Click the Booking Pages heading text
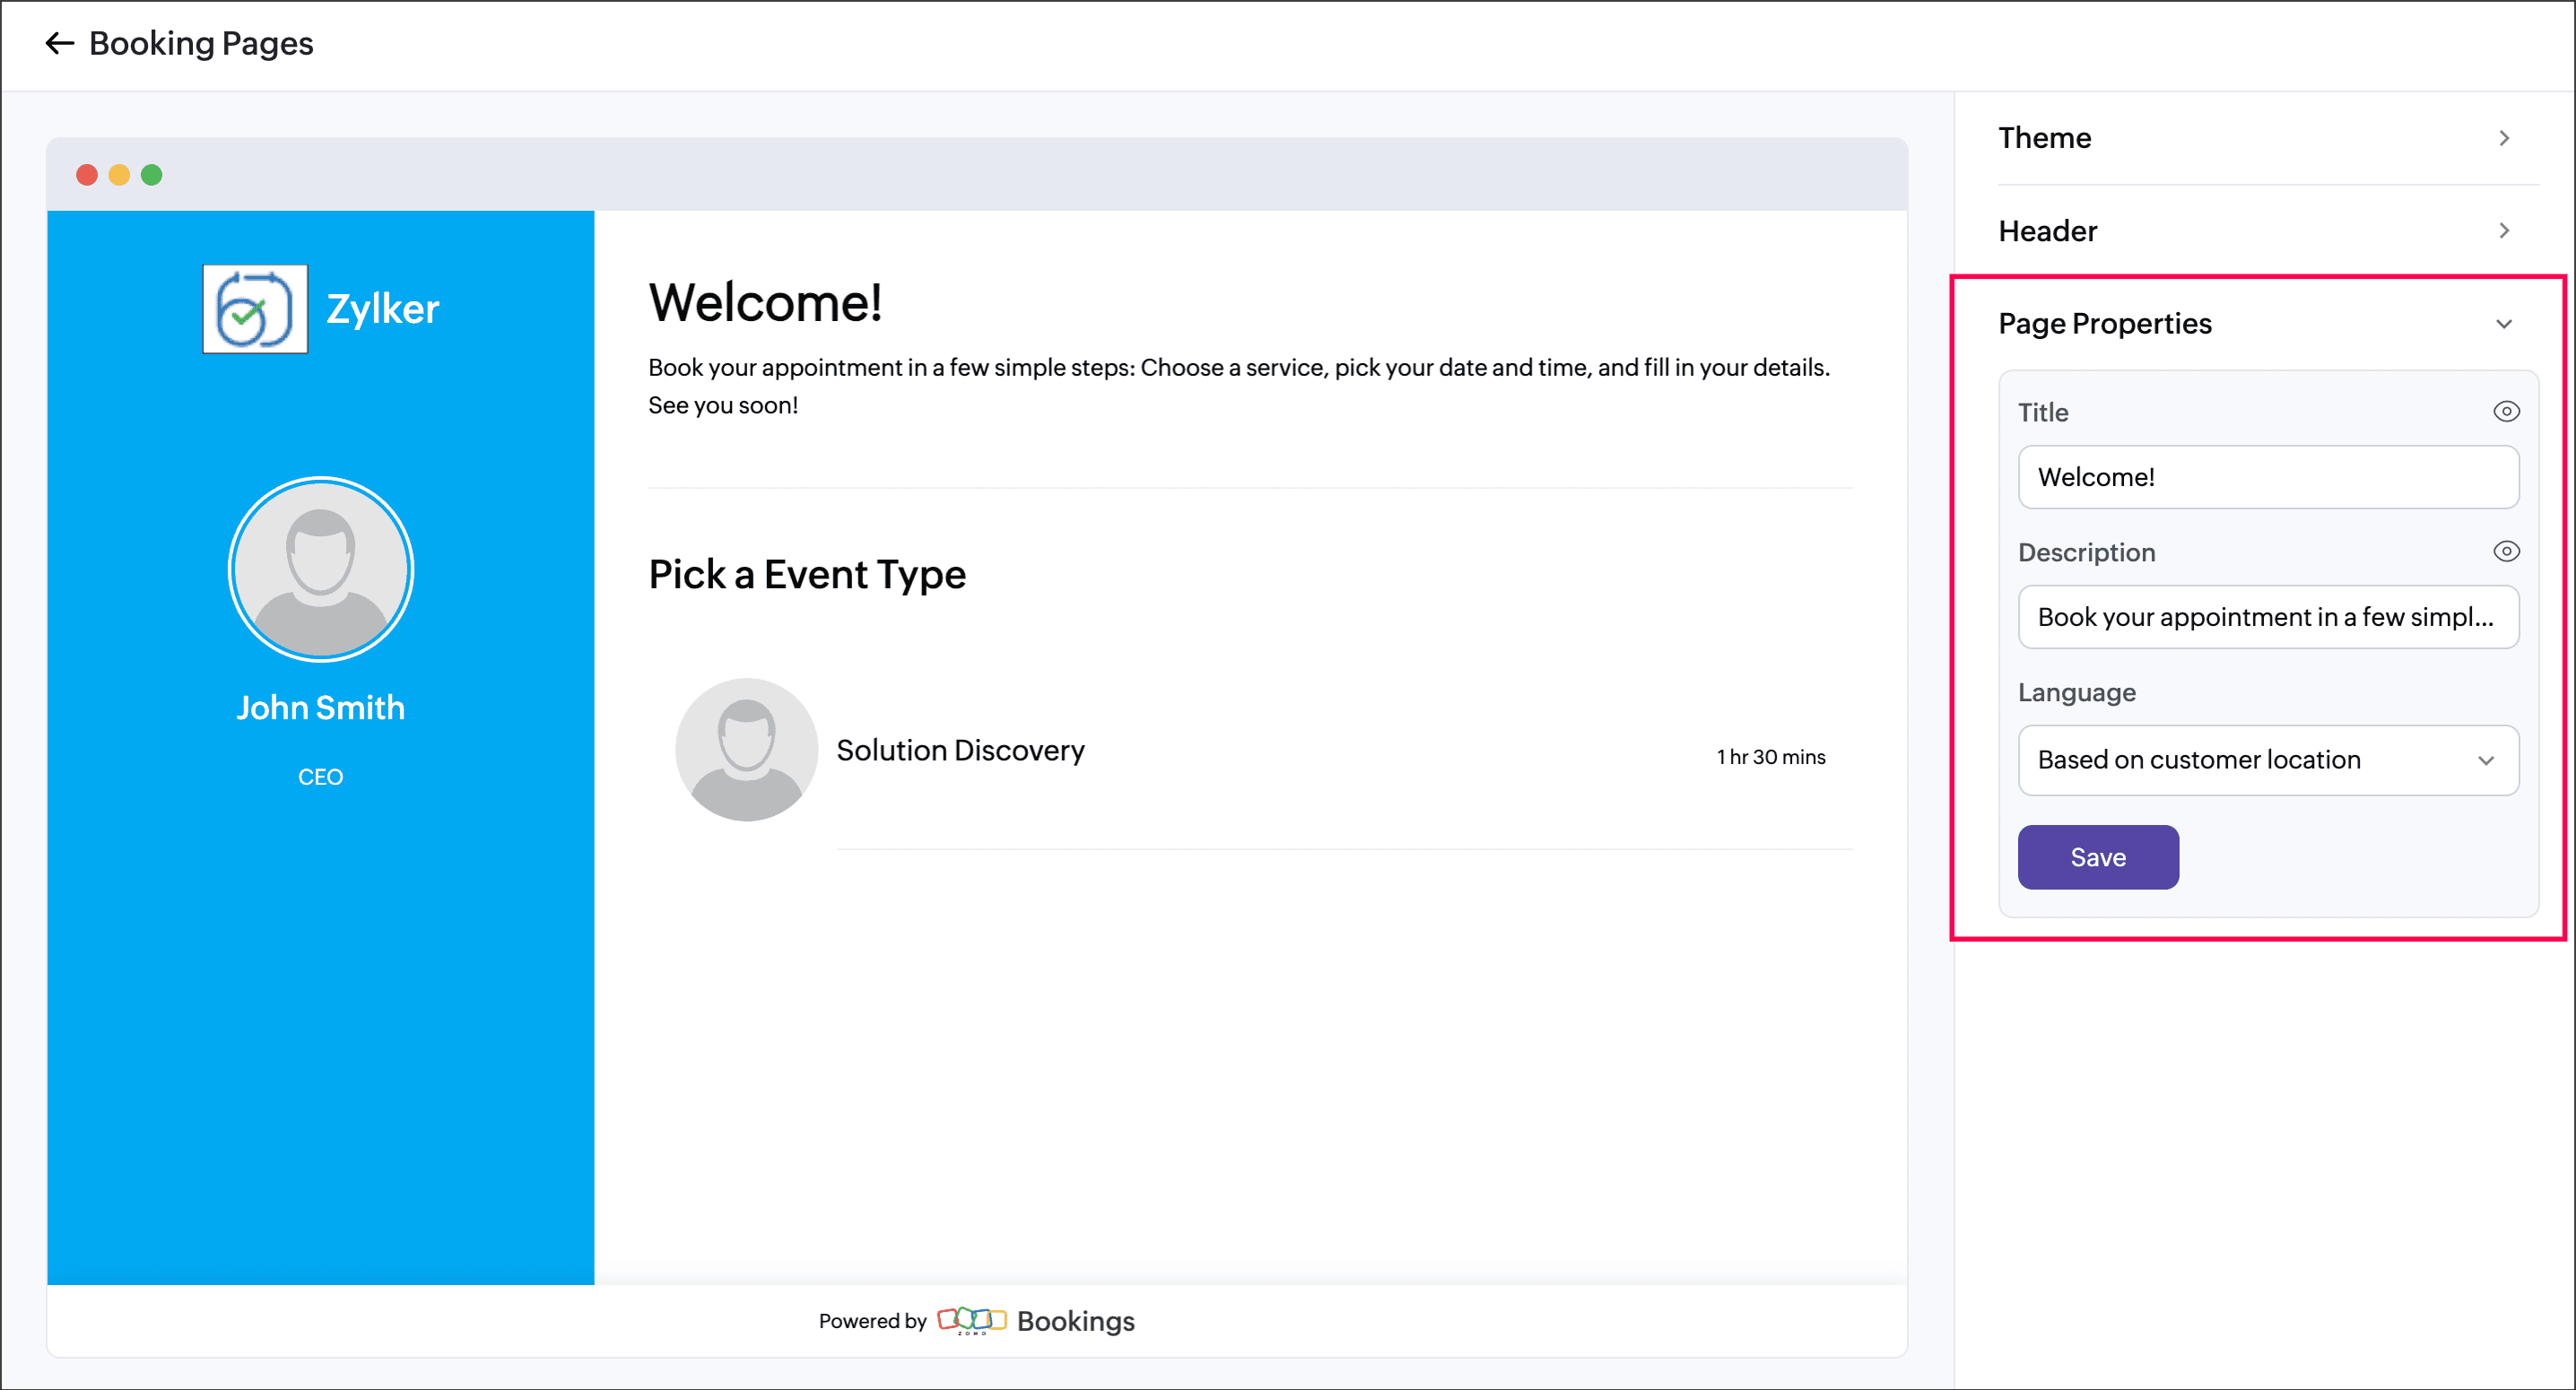The image size is (2576, 1390). pos(201,43)
